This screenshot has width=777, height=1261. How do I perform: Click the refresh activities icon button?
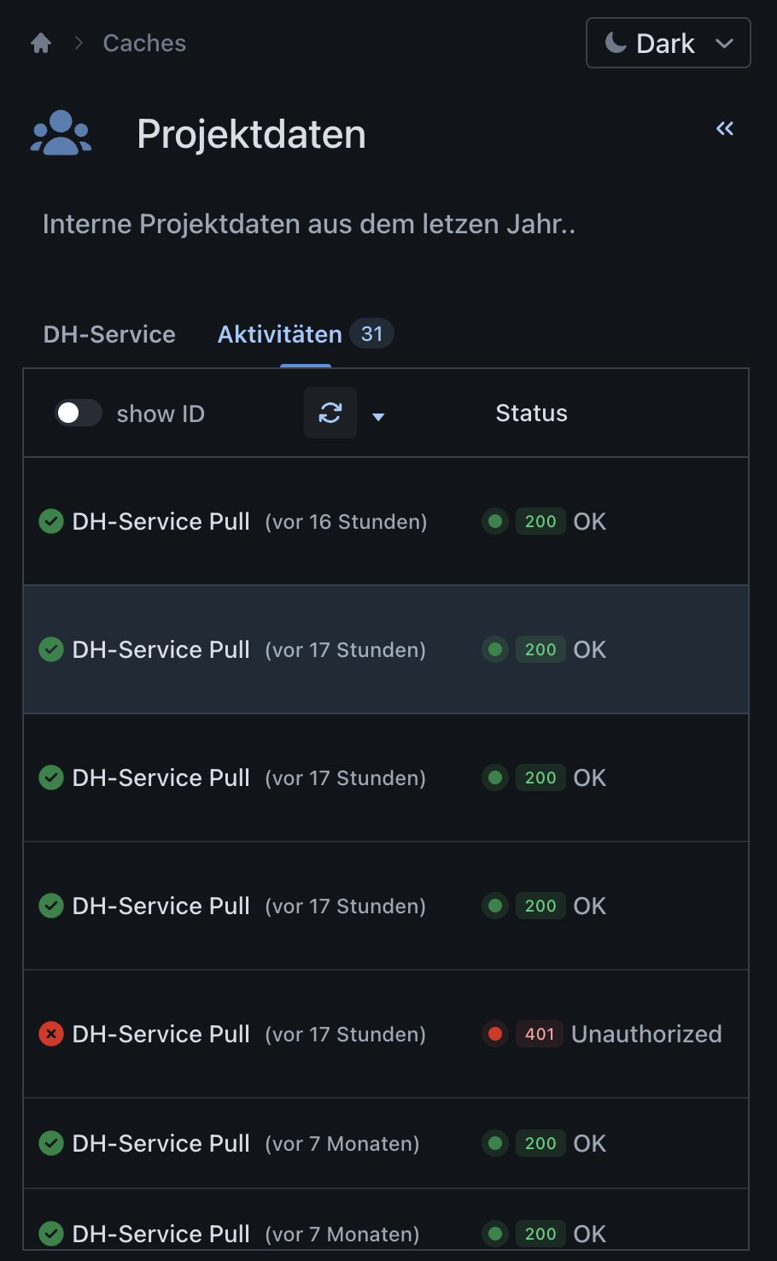330,413
